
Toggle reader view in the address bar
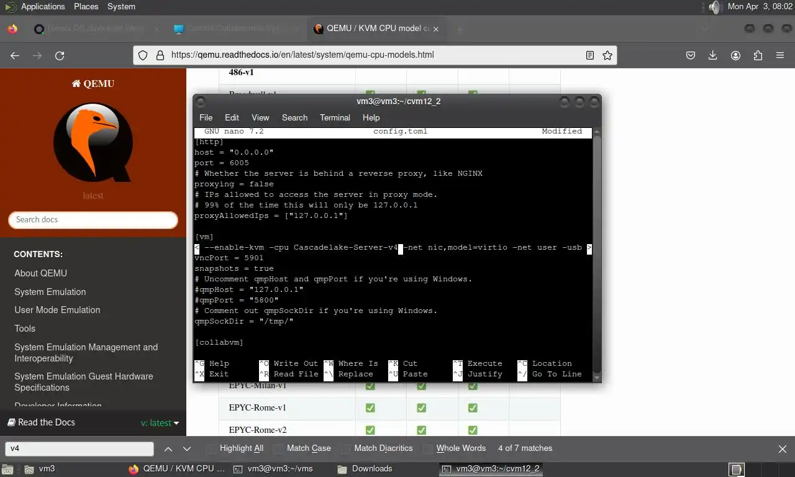(x=590, y=55)
